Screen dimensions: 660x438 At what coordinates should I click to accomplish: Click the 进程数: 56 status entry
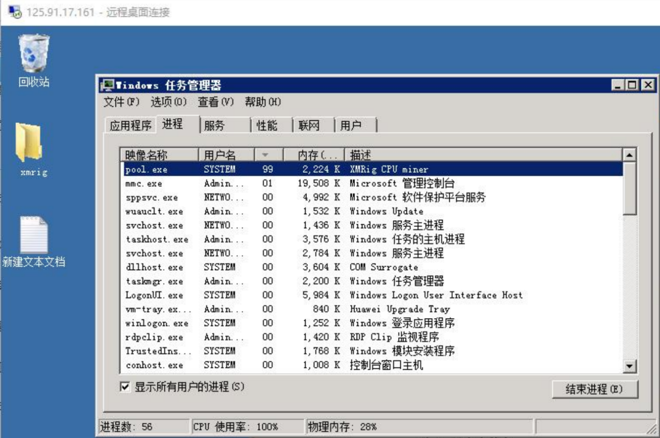[x=144, y=427]
